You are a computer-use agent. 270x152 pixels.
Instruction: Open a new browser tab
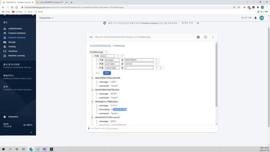click(x=71, y=3)
